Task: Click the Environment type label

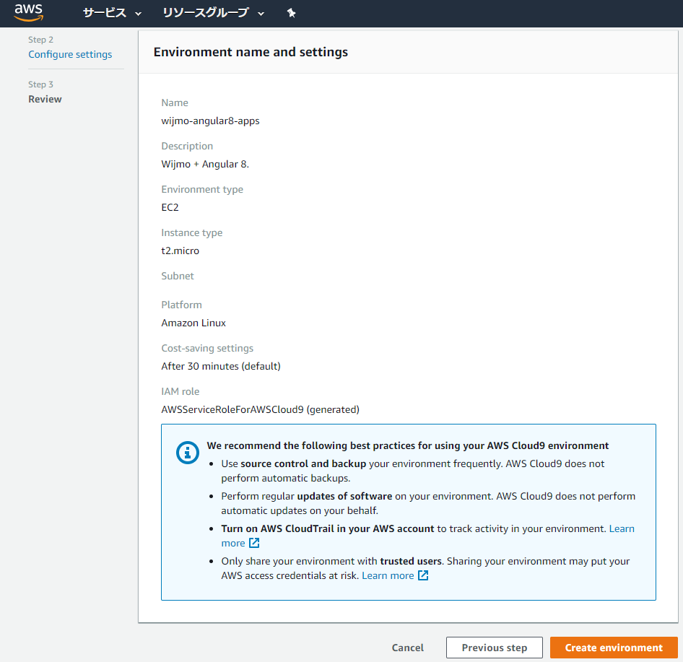Action: tap(202, 189)
